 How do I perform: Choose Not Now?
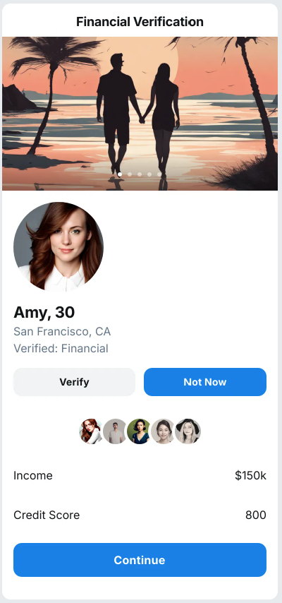205,382
